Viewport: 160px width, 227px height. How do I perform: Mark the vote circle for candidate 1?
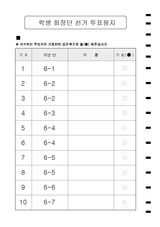(x=125, y=68)
